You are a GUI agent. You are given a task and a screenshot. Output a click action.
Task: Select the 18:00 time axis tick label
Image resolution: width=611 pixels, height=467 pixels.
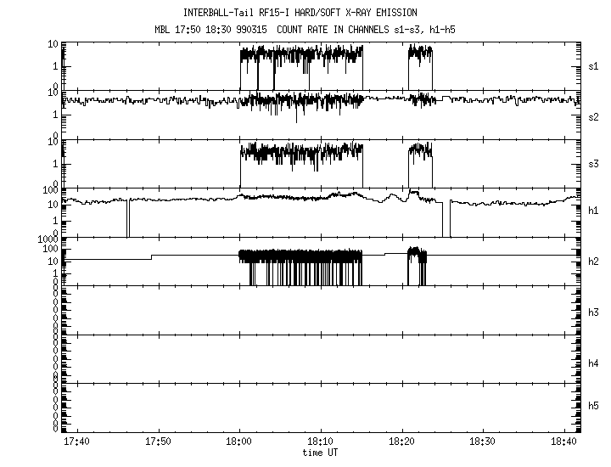239,442
